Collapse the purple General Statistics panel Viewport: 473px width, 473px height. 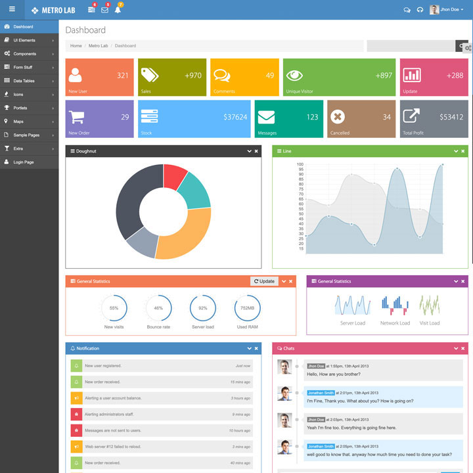click(x=456, y=281)
